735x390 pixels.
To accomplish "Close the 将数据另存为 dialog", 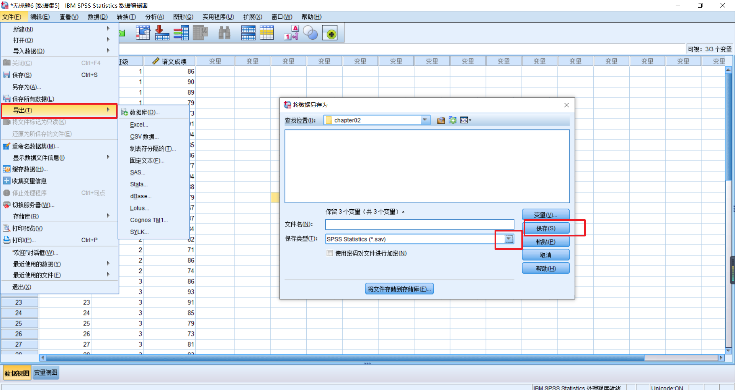I will (x=567, y=105).
